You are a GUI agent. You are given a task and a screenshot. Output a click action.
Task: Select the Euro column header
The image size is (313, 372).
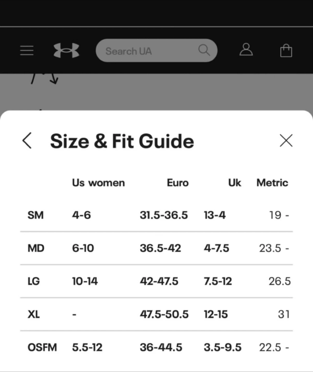click(178, 183)
